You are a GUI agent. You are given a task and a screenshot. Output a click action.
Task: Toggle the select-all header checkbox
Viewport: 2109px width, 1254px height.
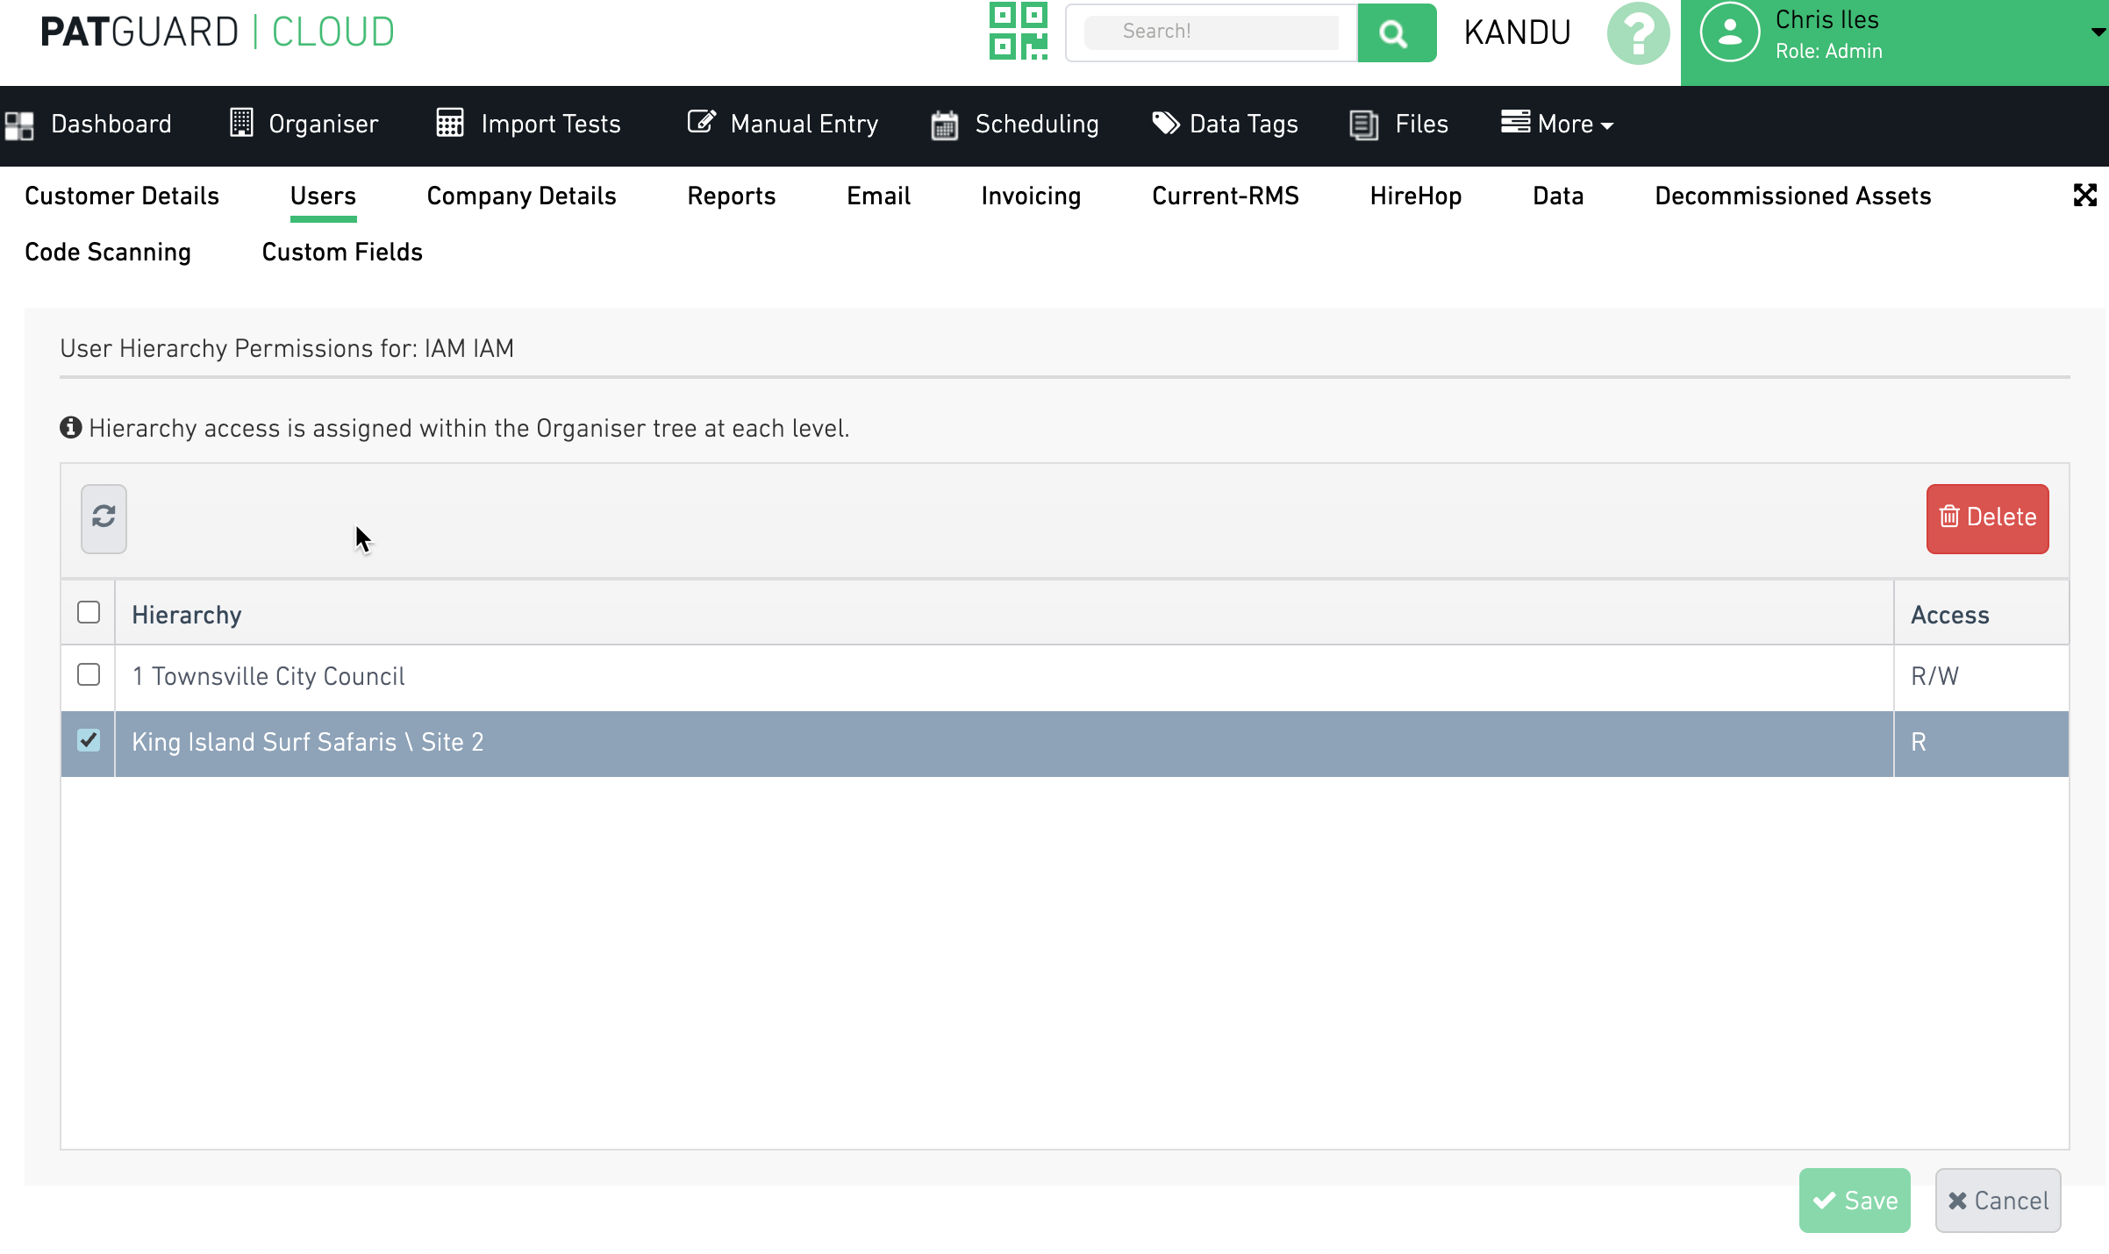89,612
